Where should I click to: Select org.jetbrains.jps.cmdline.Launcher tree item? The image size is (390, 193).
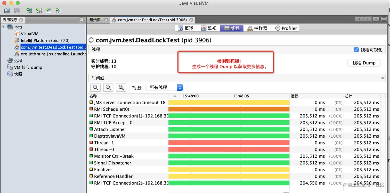[53, 54]
